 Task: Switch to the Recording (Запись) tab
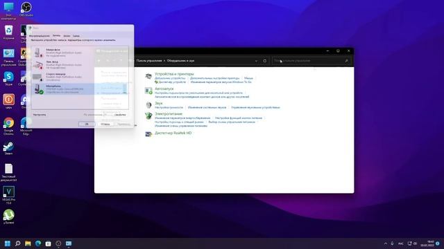point(56,35)
